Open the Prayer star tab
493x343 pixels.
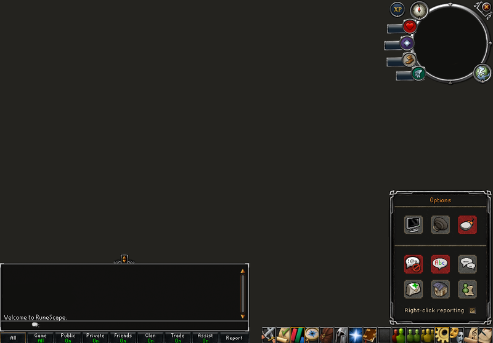(356, 335)
